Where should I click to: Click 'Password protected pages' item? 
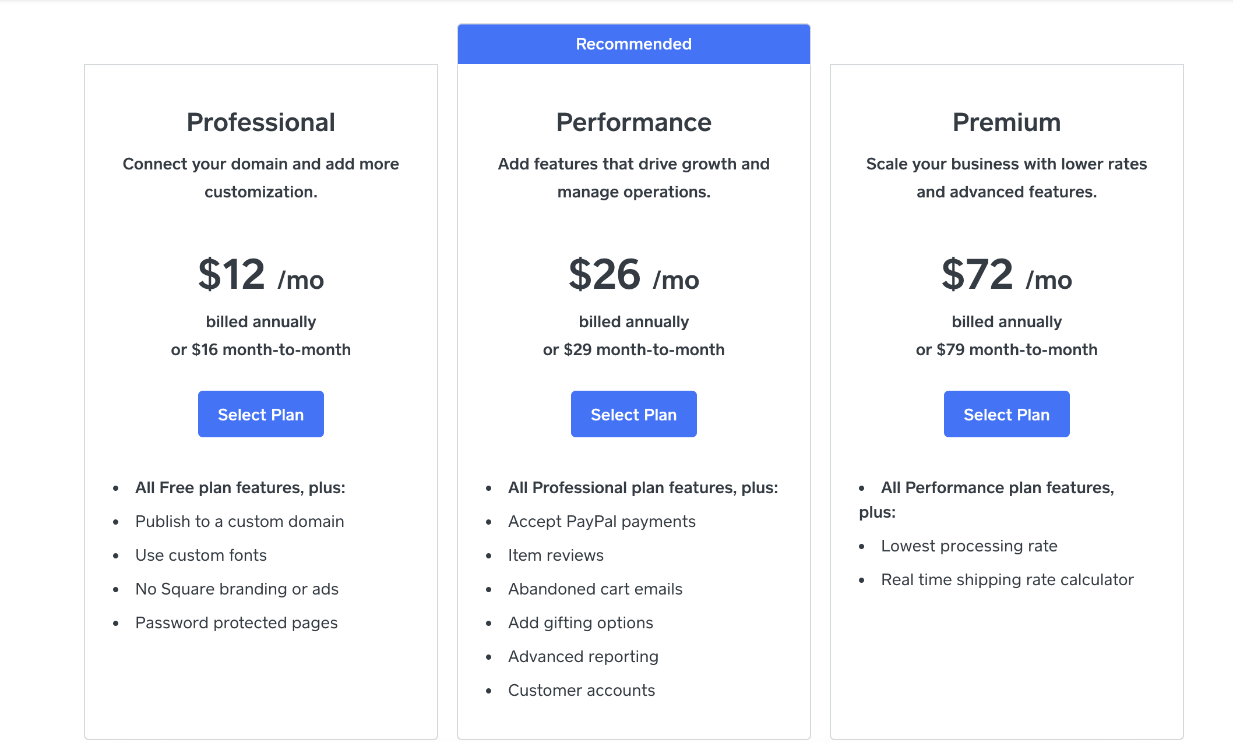tap(236, 622)
